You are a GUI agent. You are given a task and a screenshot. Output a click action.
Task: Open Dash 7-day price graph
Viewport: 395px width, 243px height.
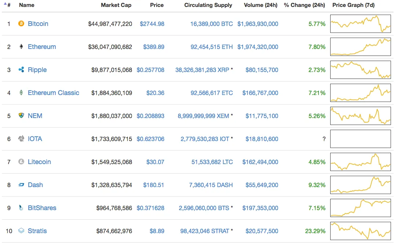point(361,185)
